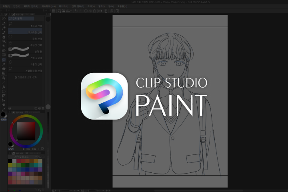Open the dropdown arrow next to Save icon

[x=71, y=11]
